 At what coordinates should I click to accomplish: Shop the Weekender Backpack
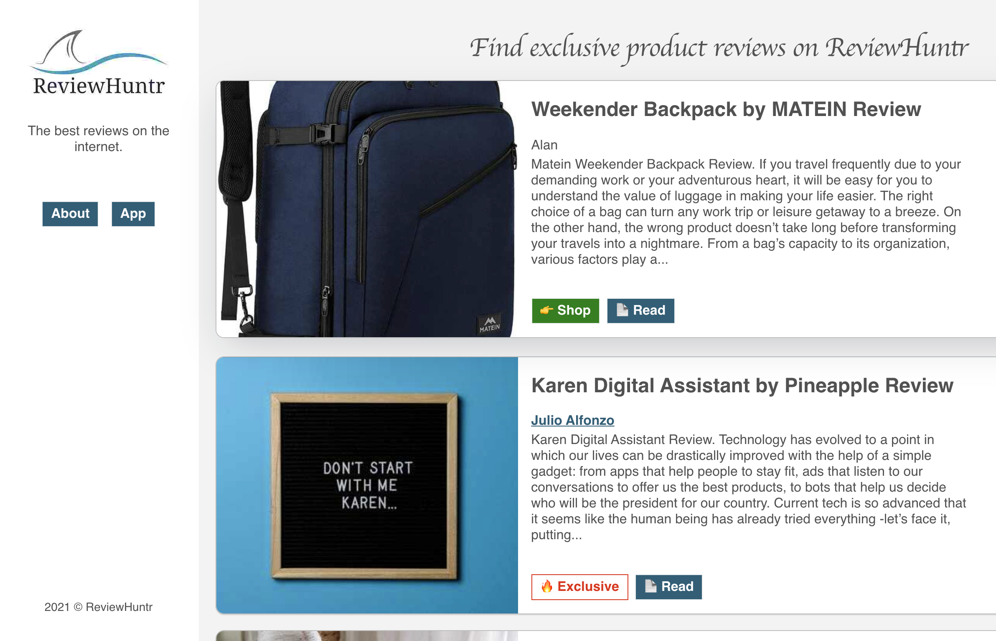(x=565, y=310)
